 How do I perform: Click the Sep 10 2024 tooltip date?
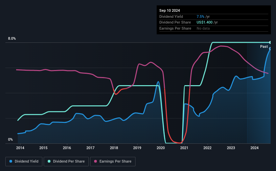click(169, 10)
